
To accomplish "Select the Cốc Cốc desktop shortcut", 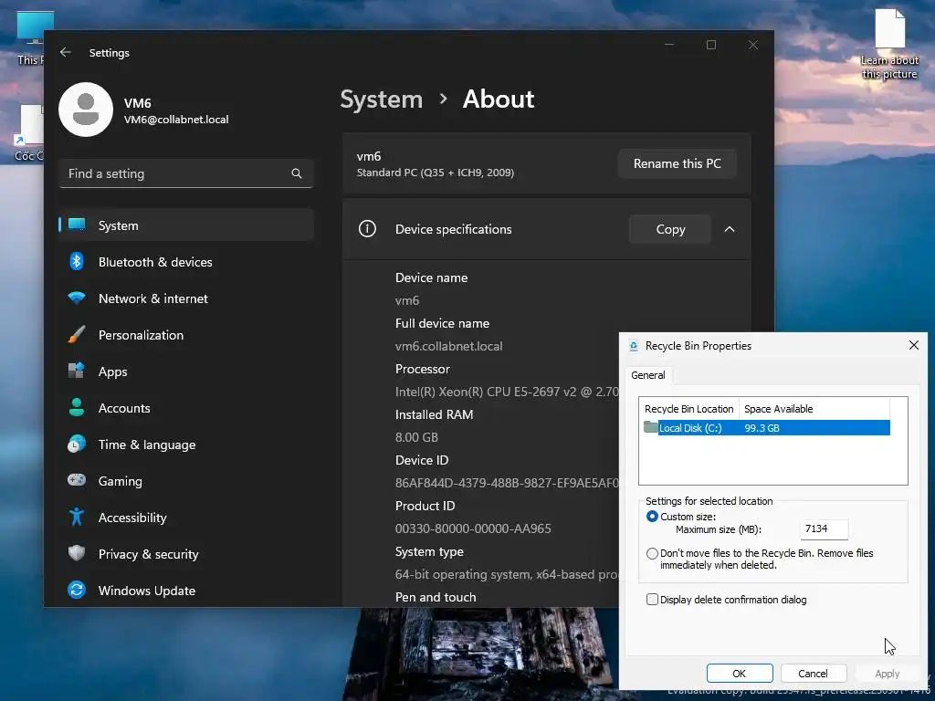I will (x=28, y=132).
